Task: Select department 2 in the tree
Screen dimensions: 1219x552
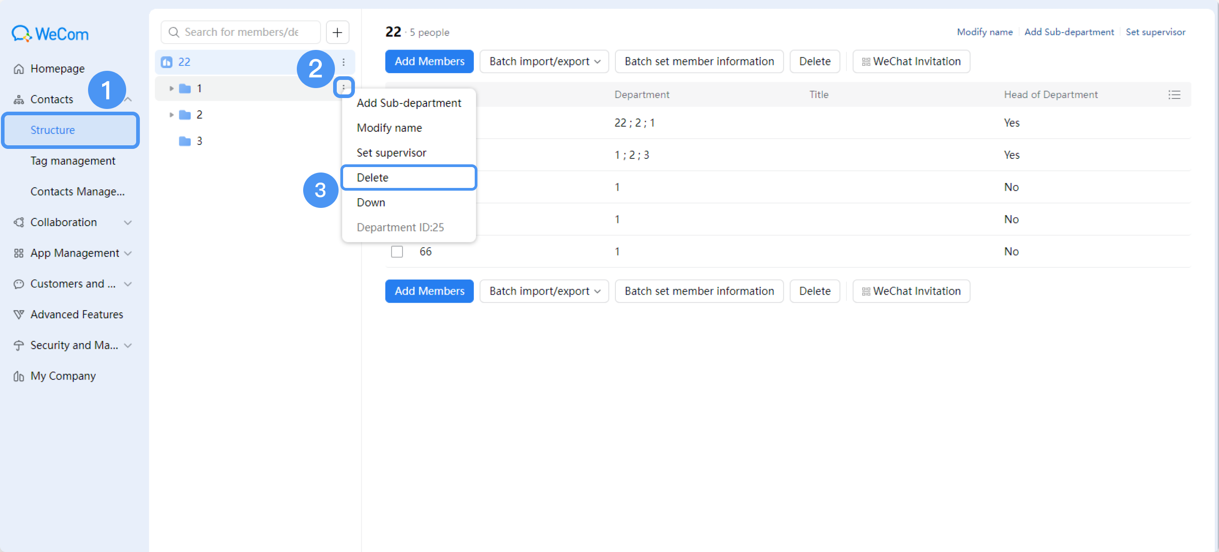Action: (255, 114)
